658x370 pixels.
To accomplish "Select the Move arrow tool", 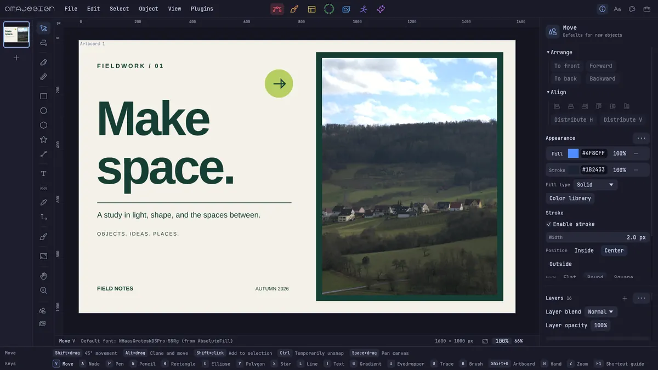I will pos(43,28).
